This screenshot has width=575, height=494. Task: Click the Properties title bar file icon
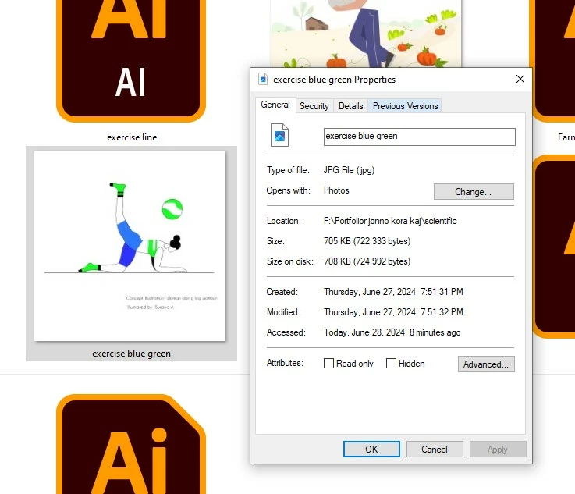point(263,80)
